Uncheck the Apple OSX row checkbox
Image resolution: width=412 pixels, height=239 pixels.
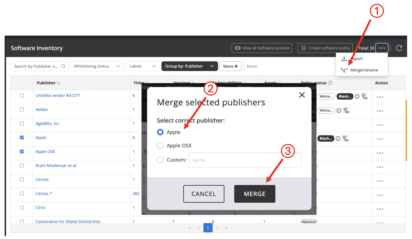point(22,152)
